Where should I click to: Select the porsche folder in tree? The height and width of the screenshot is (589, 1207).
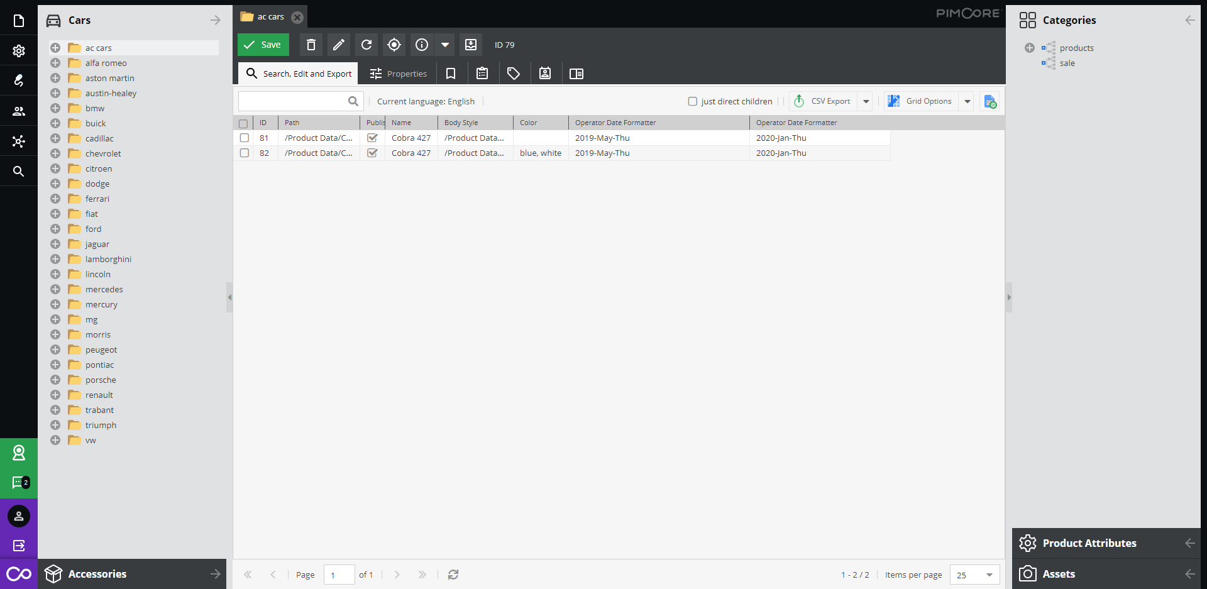coord(101,380)
